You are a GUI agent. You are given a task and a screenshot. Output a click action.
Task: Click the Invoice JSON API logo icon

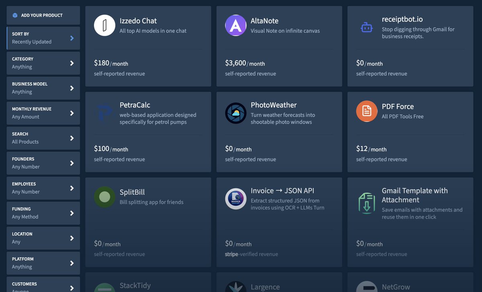coord(236,198)
